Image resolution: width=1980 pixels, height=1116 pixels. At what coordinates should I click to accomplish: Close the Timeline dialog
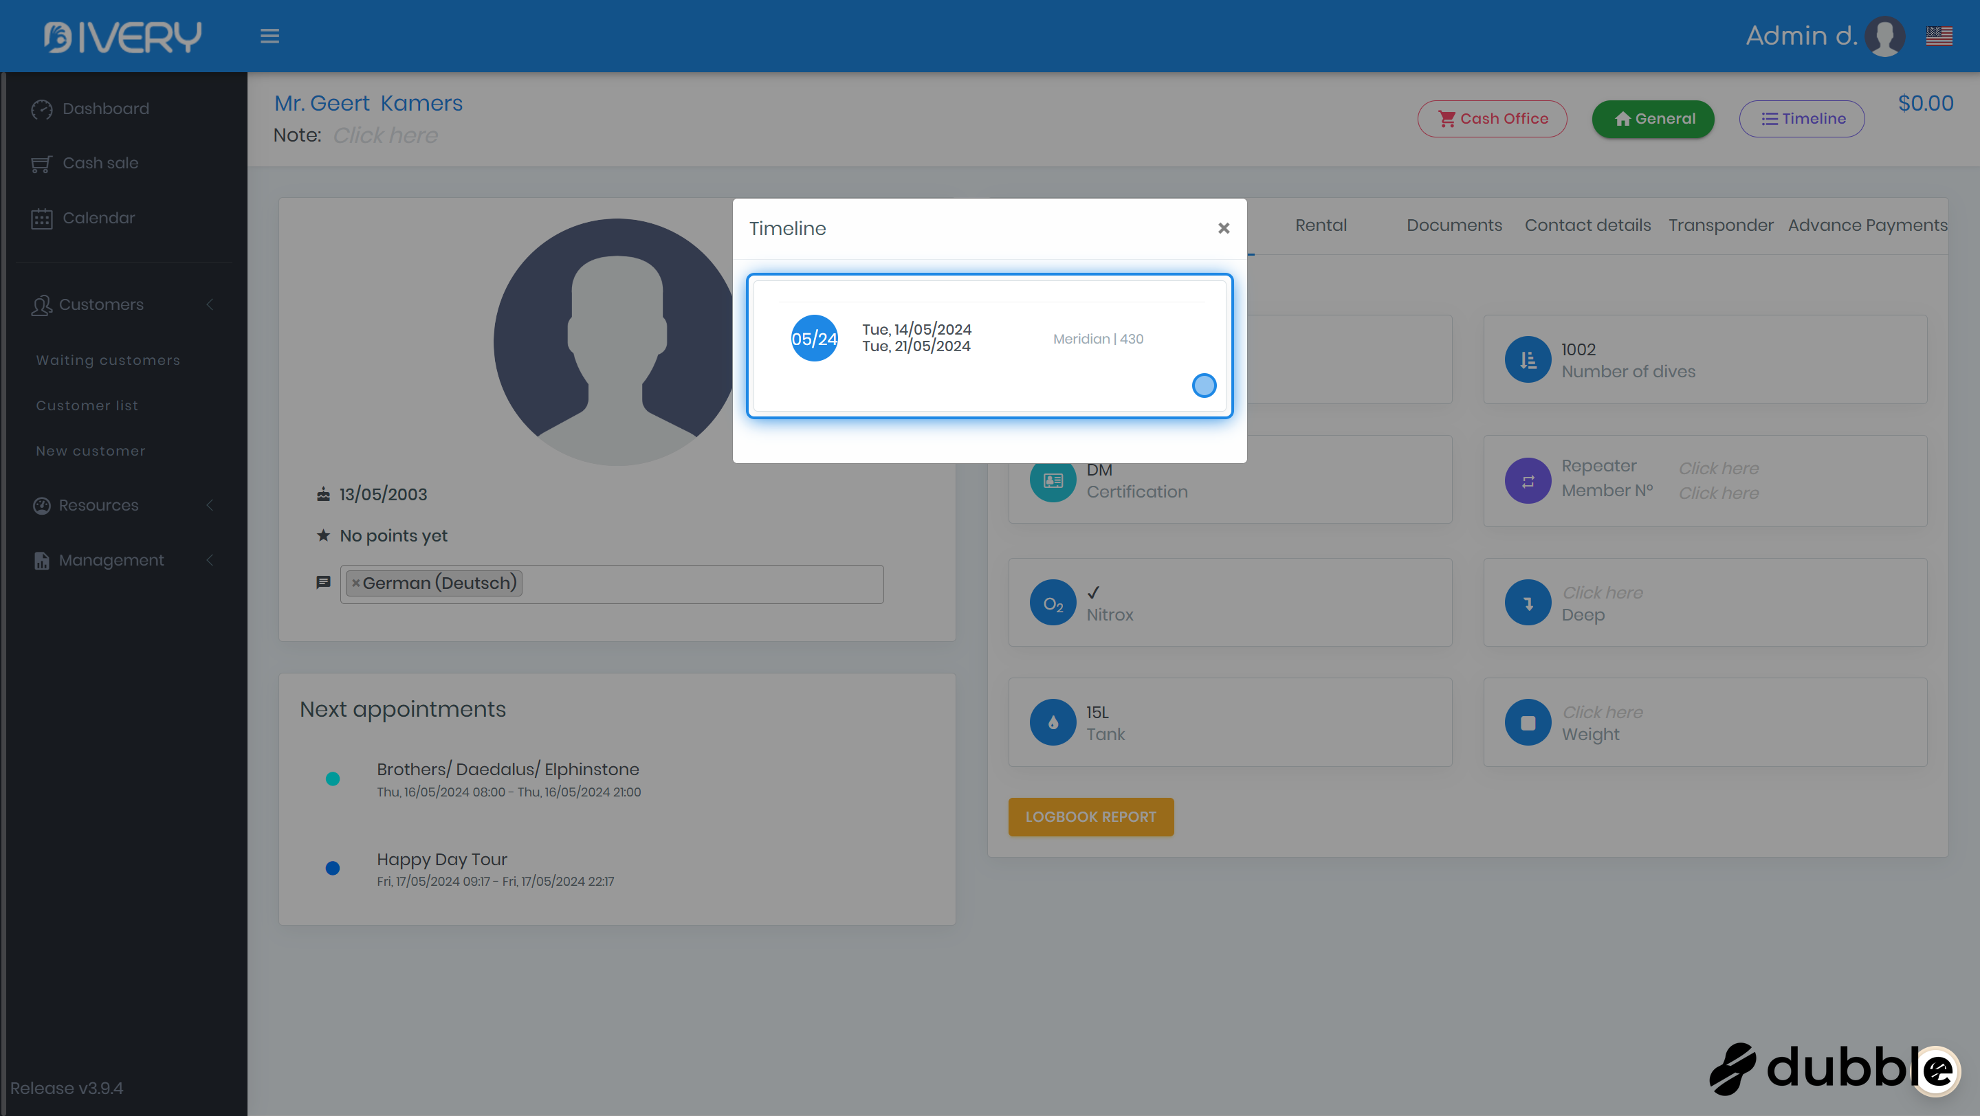1224,228
